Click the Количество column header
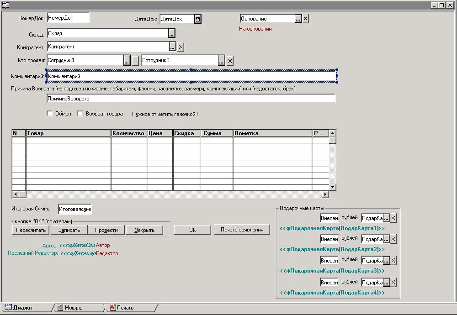457x315 pixels. pos(129,133)
